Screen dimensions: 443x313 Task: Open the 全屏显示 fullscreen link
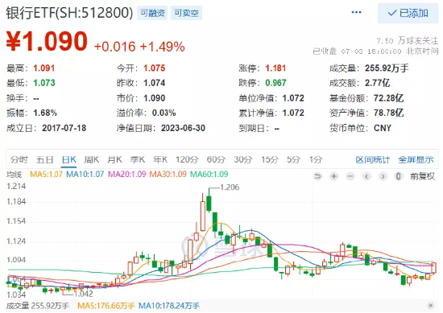point(416,160)
